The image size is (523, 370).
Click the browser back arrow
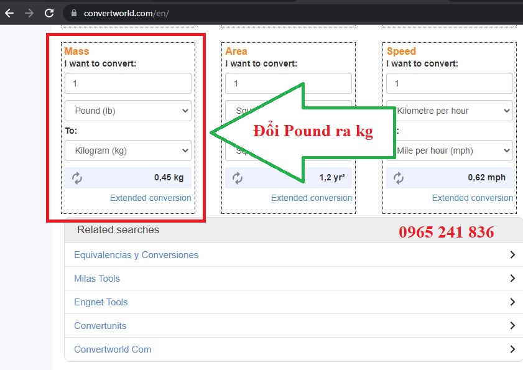[9, 12]
